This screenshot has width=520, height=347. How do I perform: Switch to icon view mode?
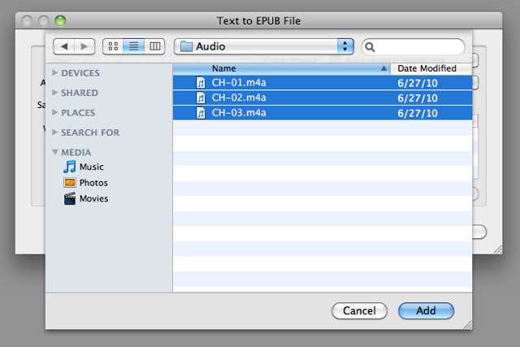pyautogui.click(x=113, y=47)
